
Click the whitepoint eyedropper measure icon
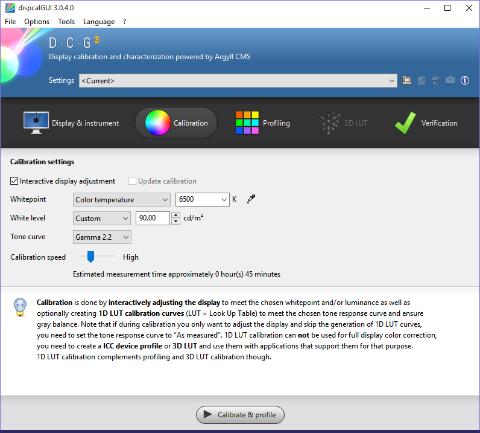[251, 199]
